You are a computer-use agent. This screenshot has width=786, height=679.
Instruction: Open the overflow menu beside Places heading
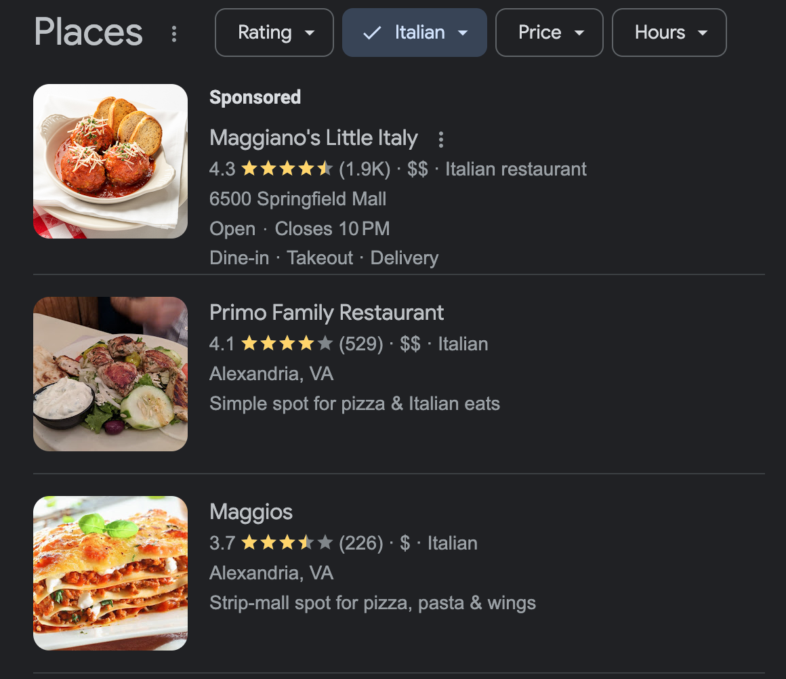(174, 34)
